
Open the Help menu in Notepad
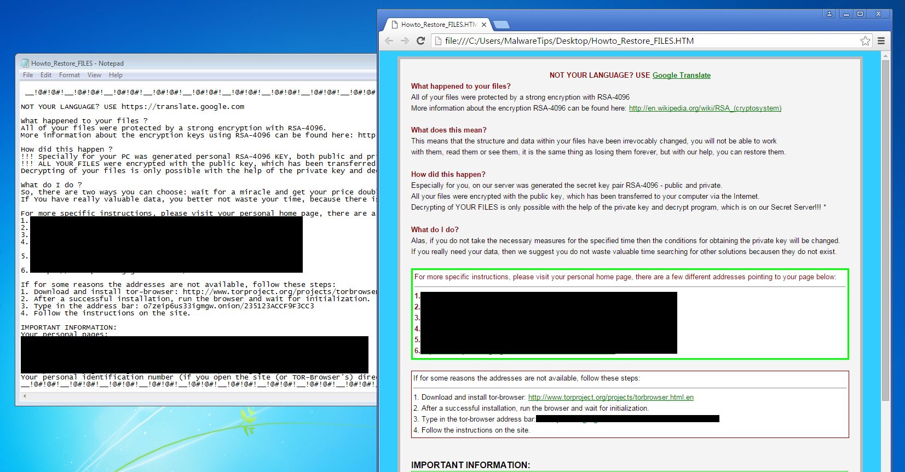(x=116, y=75)
